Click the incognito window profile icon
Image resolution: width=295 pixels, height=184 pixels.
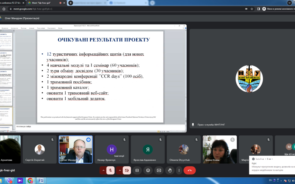[x=264, y=9]
